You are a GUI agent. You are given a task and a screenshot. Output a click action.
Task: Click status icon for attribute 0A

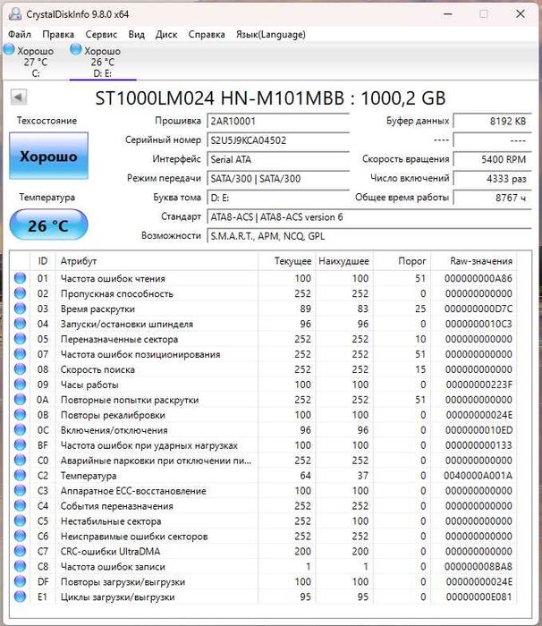20,400
